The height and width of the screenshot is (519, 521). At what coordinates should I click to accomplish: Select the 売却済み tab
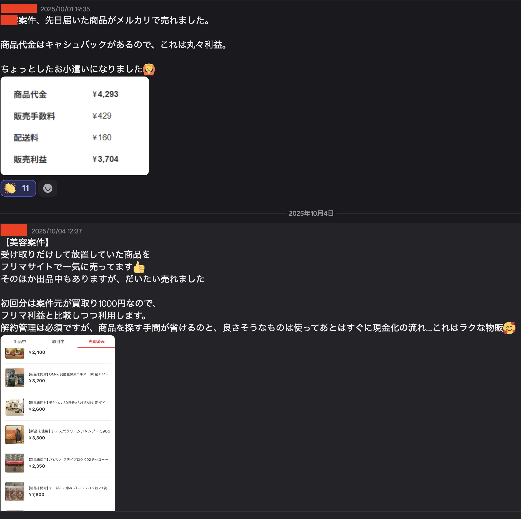pyautogui.click(x=96, y=342)
